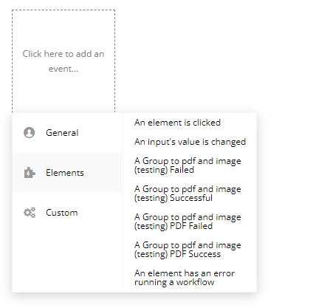
Task: Open the Custom event category
Action: click(67, 213)
